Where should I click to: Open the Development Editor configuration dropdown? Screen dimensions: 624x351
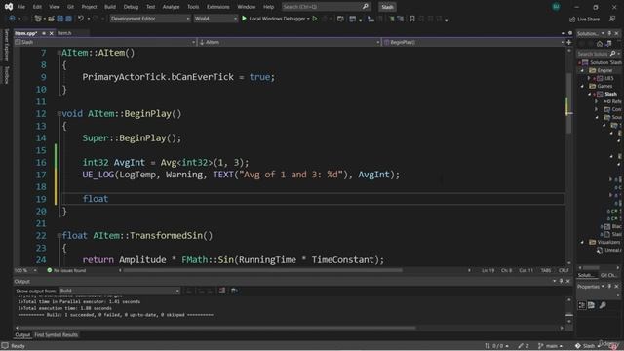[150, 19]
